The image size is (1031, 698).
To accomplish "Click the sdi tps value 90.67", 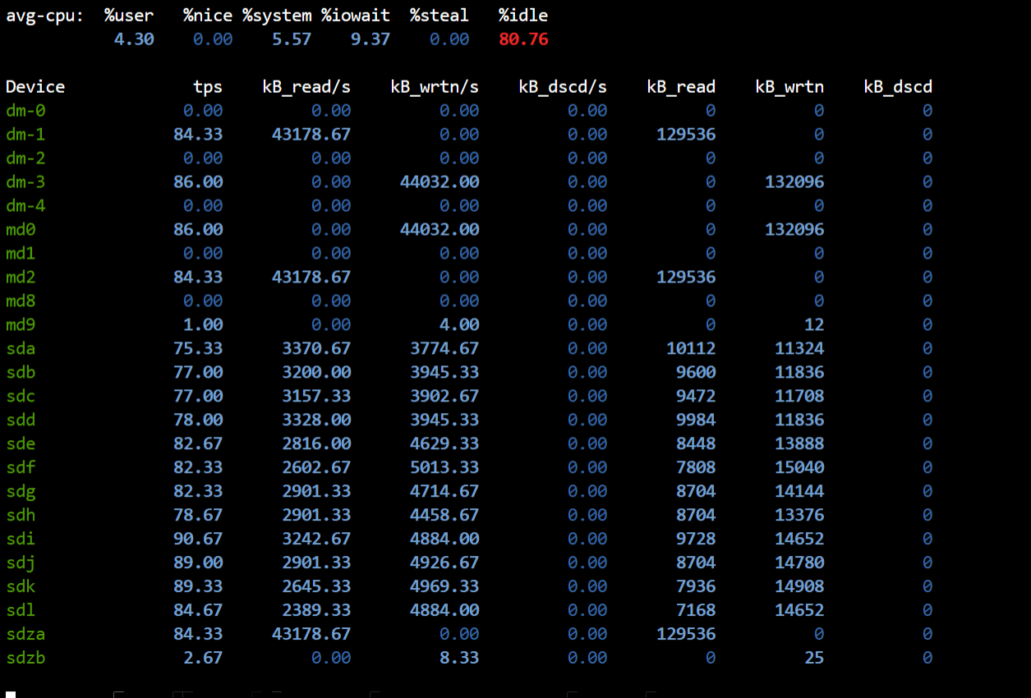I will point(198,540).
